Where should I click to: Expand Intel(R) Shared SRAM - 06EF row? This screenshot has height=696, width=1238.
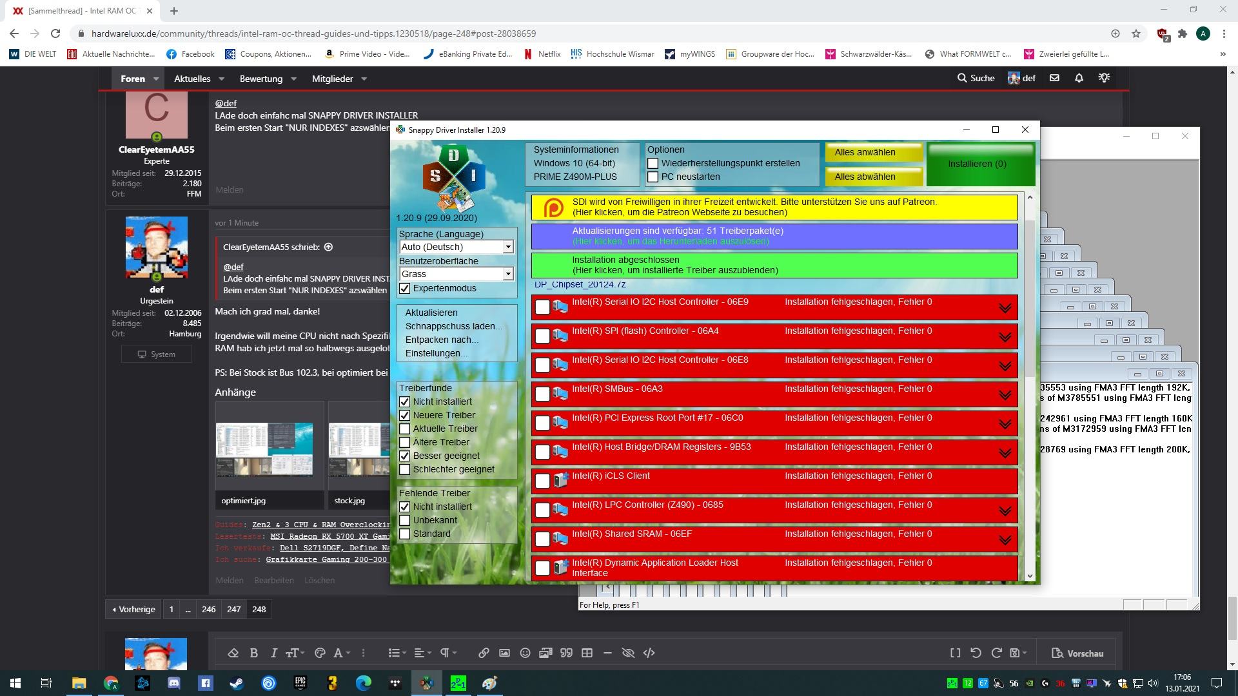pos(1005,539)
